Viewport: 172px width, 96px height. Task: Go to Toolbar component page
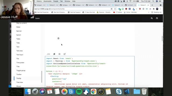coord(19,74)
